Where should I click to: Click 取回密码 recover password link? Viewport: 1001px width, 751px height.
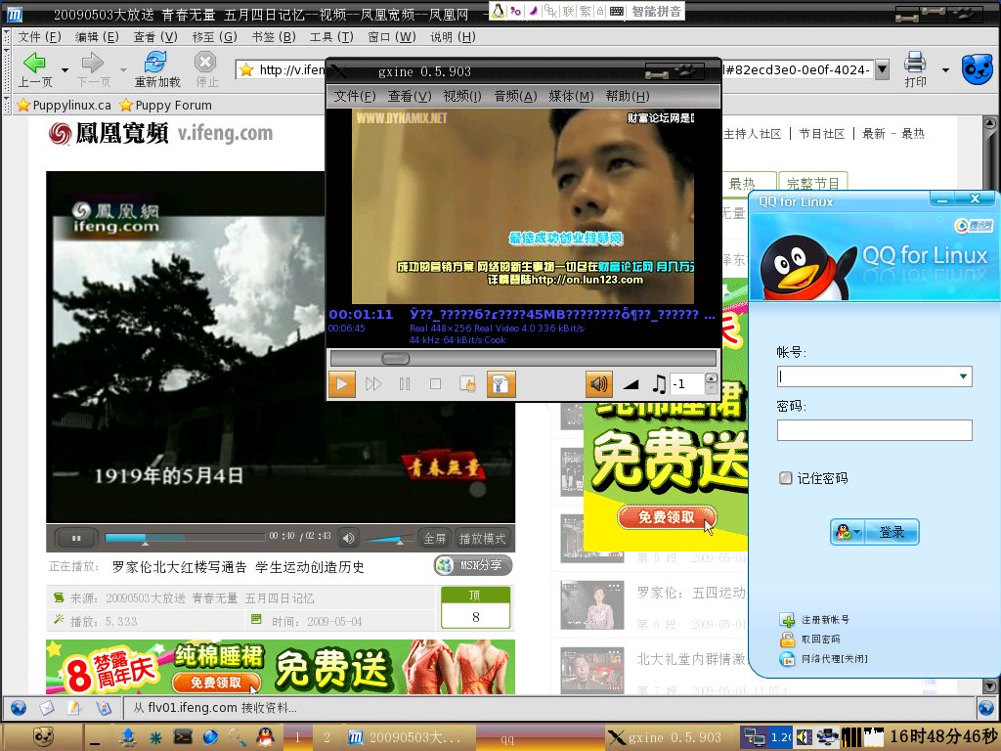[820, 639]
